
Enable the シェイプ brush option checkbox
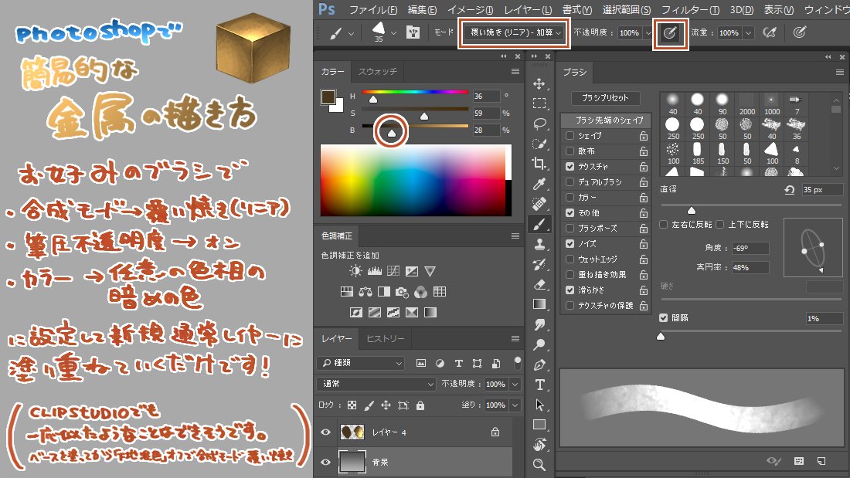pyautogui.click(x=569, y=135)
